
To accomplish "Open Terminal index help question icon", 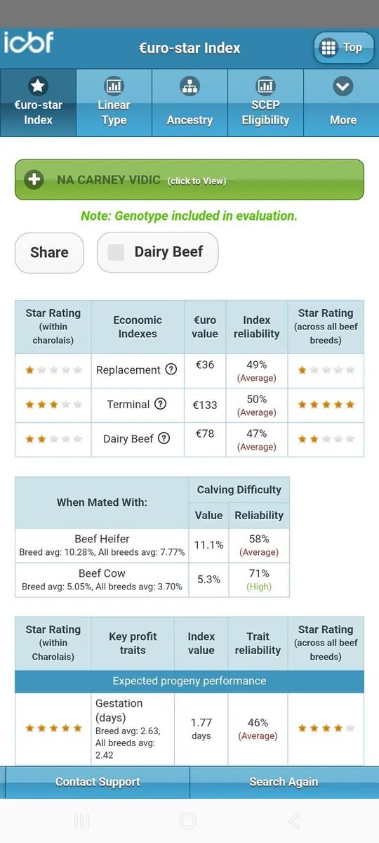I will (160, 404).
